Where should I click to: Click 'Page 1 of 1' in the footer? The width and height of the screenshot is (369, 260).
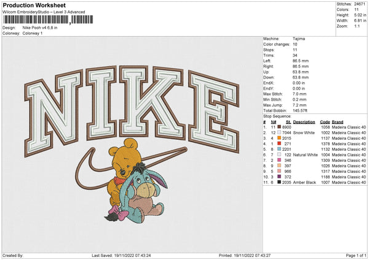pos(356,255)
